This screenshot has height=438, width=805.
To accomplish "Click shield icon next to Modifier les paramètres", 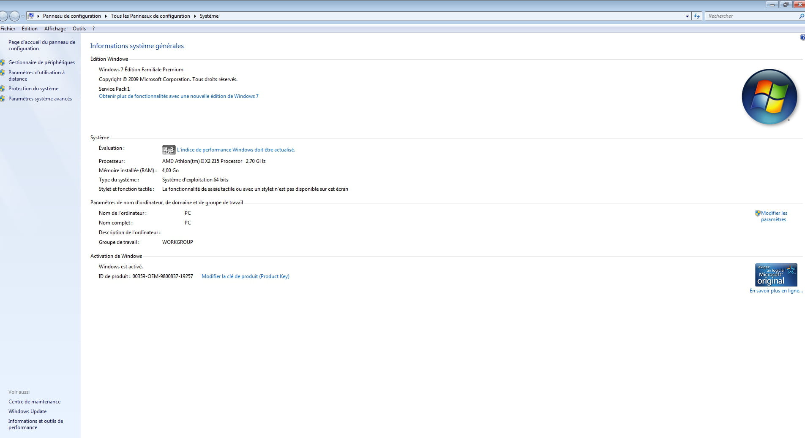I will [757, 213].
